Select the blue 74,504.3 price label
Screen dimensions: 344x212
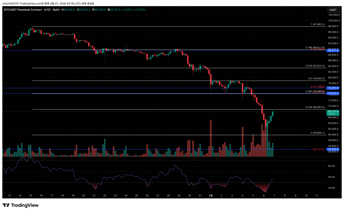tap(333, 93)
